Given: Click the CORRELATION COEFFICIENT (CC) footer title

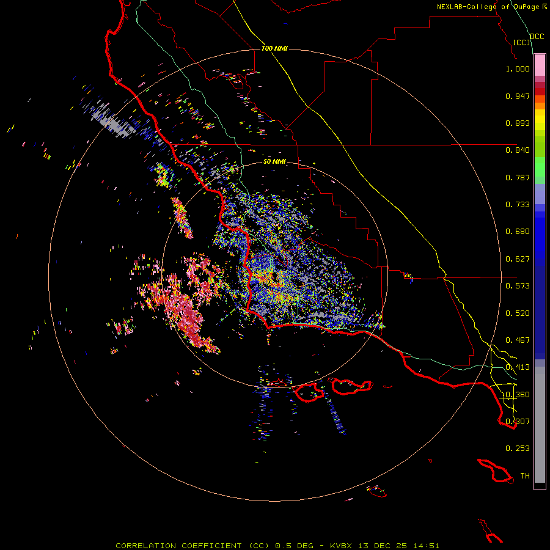Looking at the screenshot, I should point(193,546).
